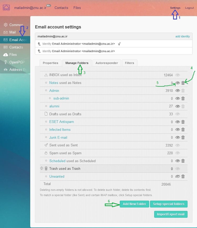Click arrow icon of first identity row
197x228 pixels.
[x=39, y=44]
